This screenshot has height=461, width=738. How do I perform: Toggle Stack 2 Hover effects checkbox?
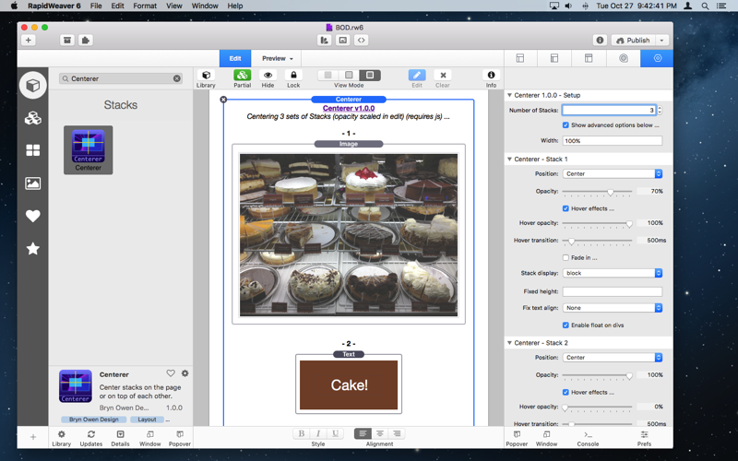[x=565, y=393]
